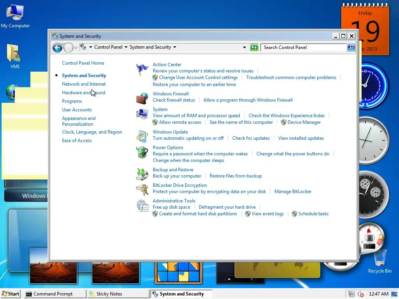Click the Defragment your hard drive link
This screenshot has width=399, height=299.
click(227, 207)
